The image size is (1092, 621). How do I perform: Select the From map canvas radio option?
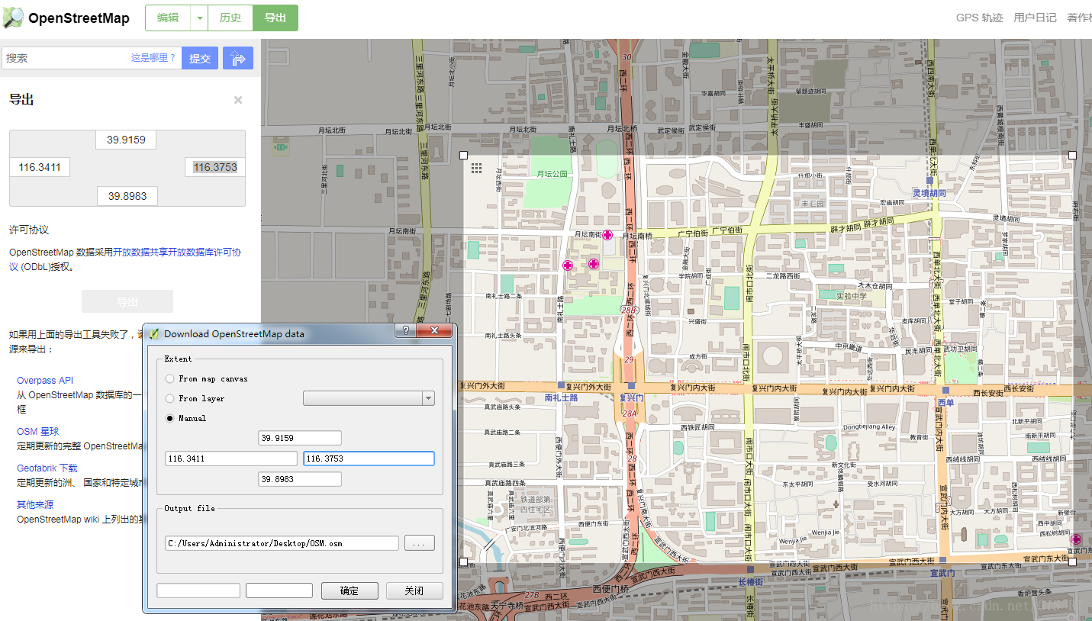169,378
